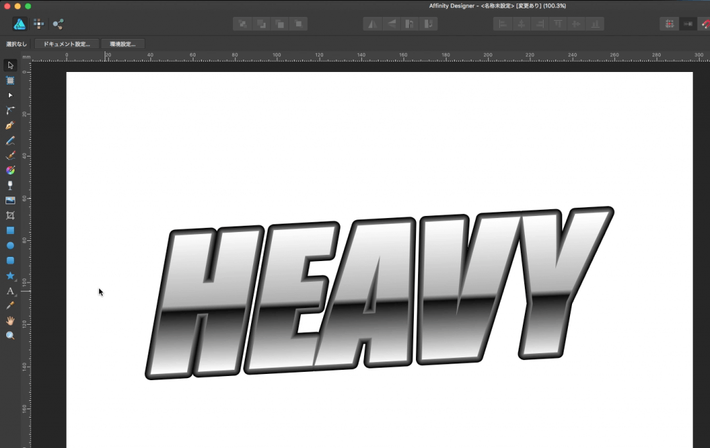Click the Align Left icon

(x=503, y=24)
